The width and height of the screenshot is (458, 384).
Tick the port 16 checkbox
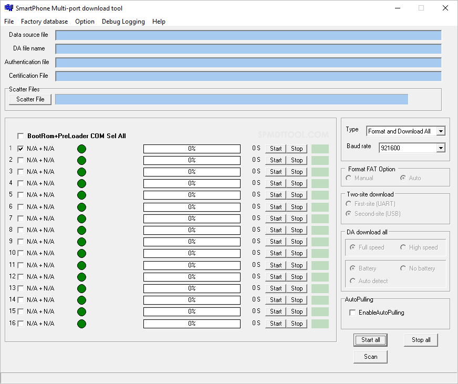[20, 324]
